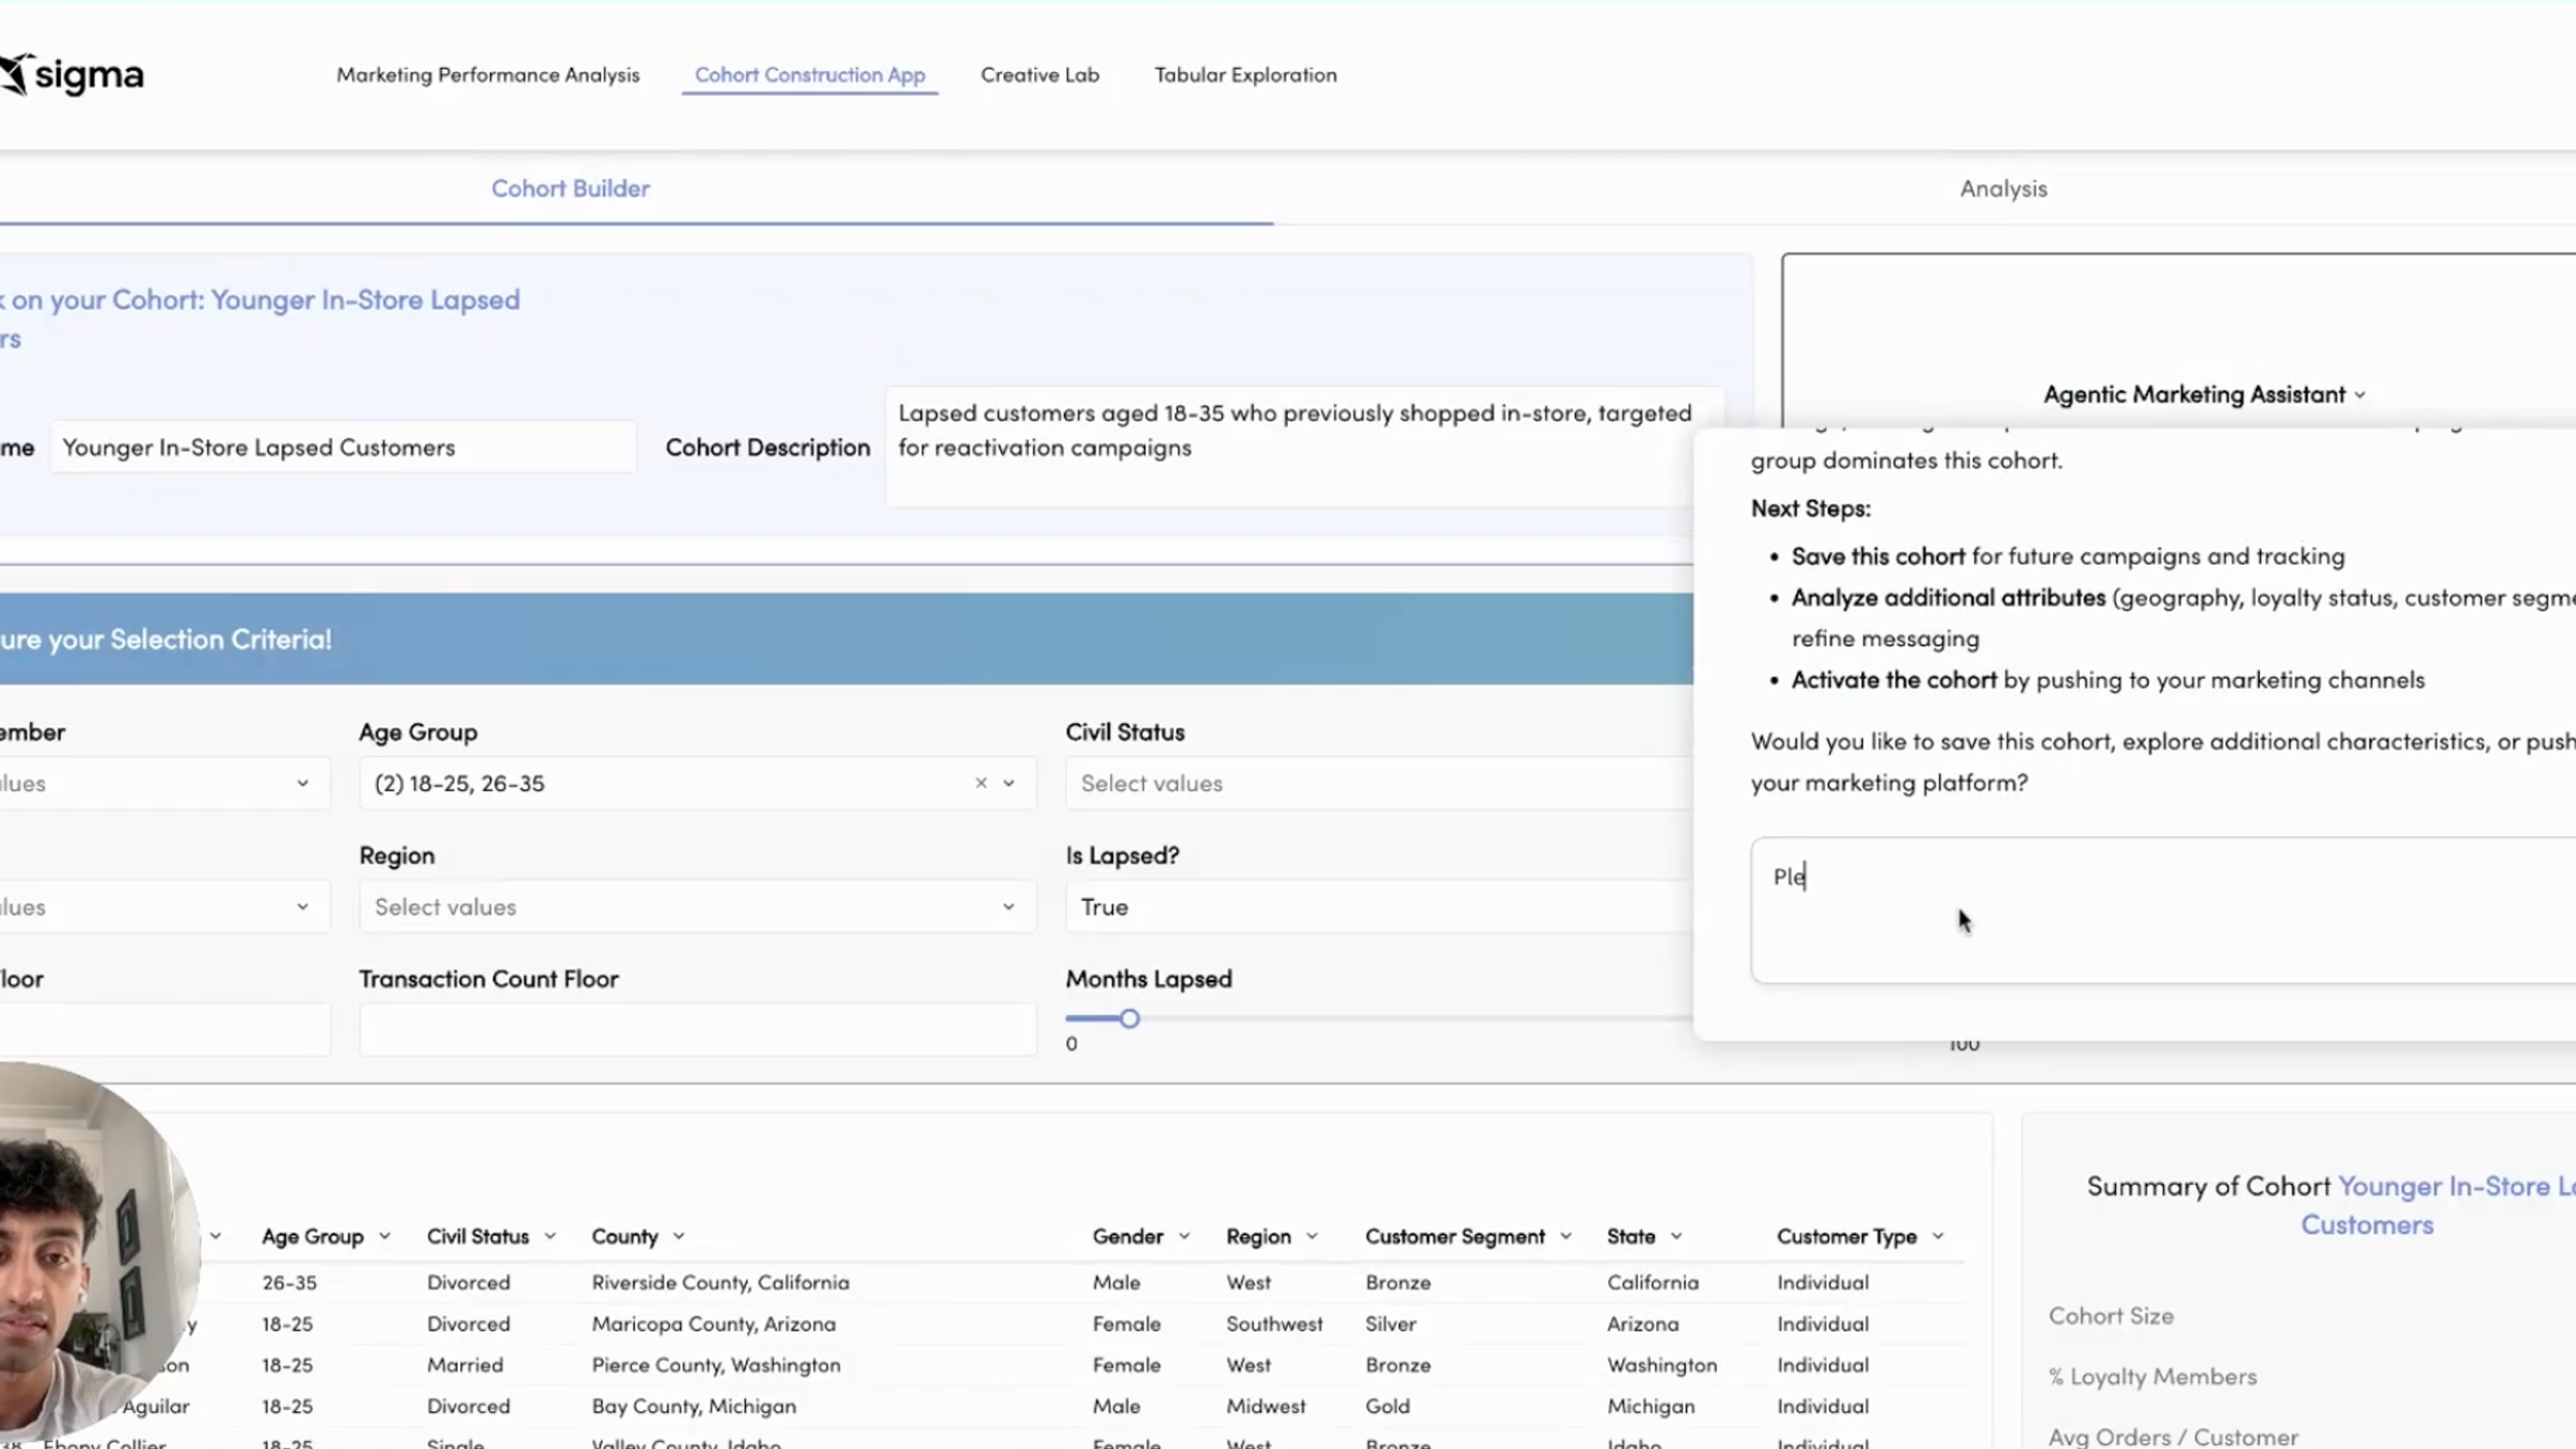Select Bay County, Michigan cell
The height and width of the screenshot is (1449, 2576).
click(x=694, y=1406)
